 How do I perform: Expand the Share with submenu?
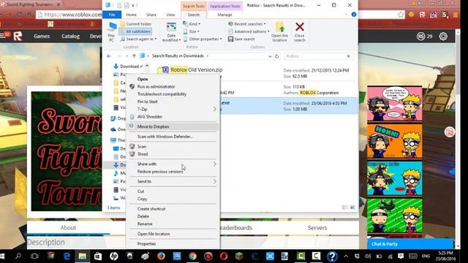[173, 164]
